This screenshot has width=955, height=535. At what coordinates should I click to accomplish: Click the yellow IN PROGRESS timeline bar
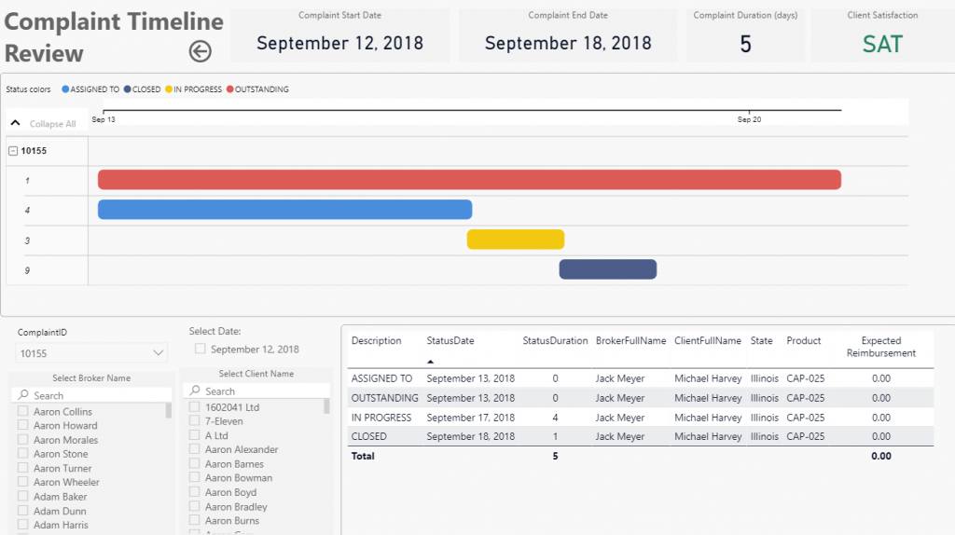point(516,240)
